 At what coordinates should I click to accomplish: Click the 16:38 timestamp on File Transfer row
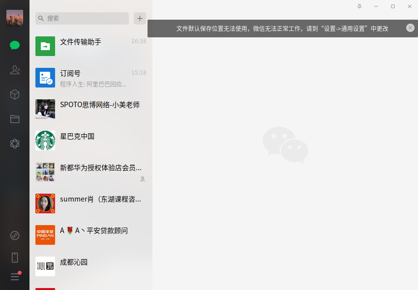pyautogui.click(x=139, y=41)
